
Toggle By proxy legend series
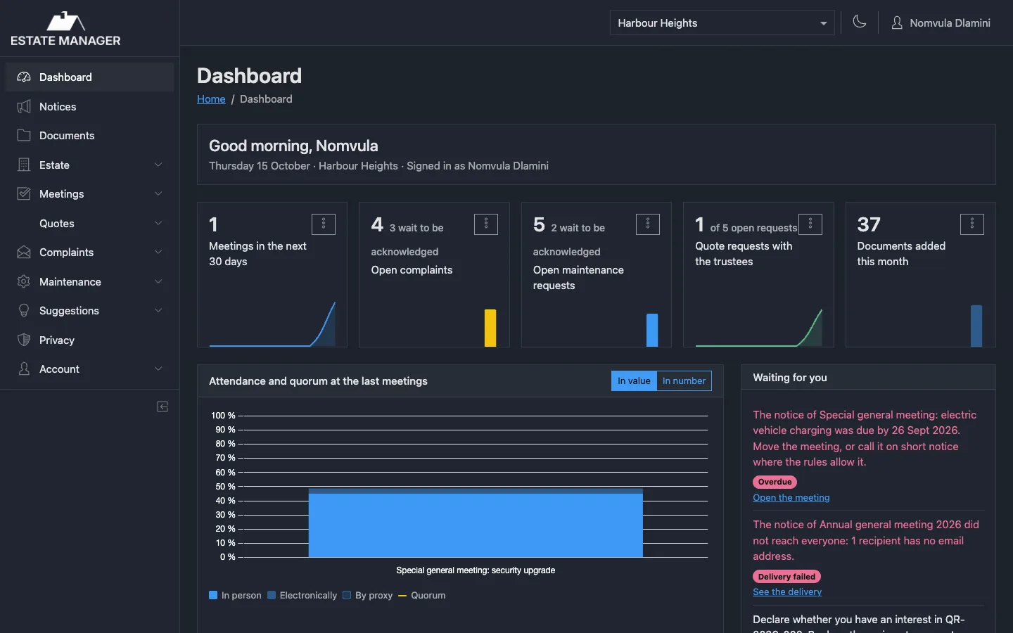(x=367, y=595)
